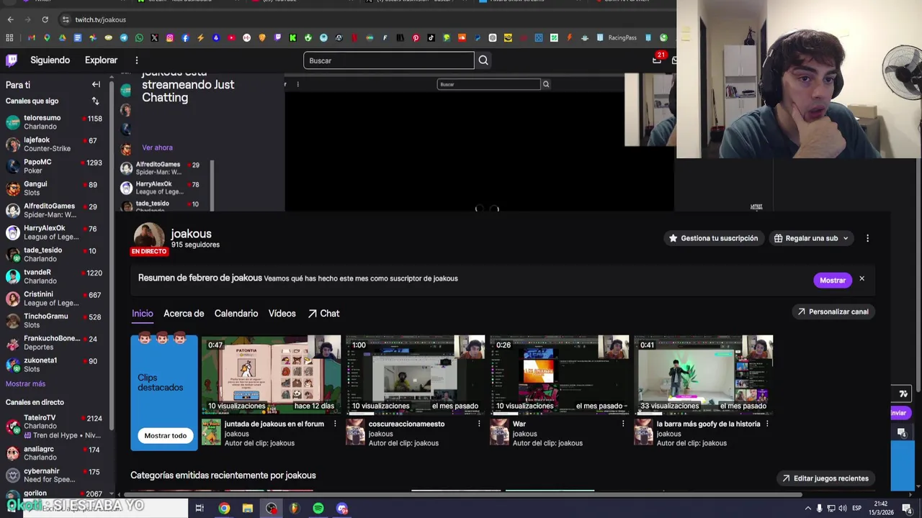Open the juntada de joakous clip thumbnail
922x518 pixels.
pyautogui.click(x=271, y=374)
